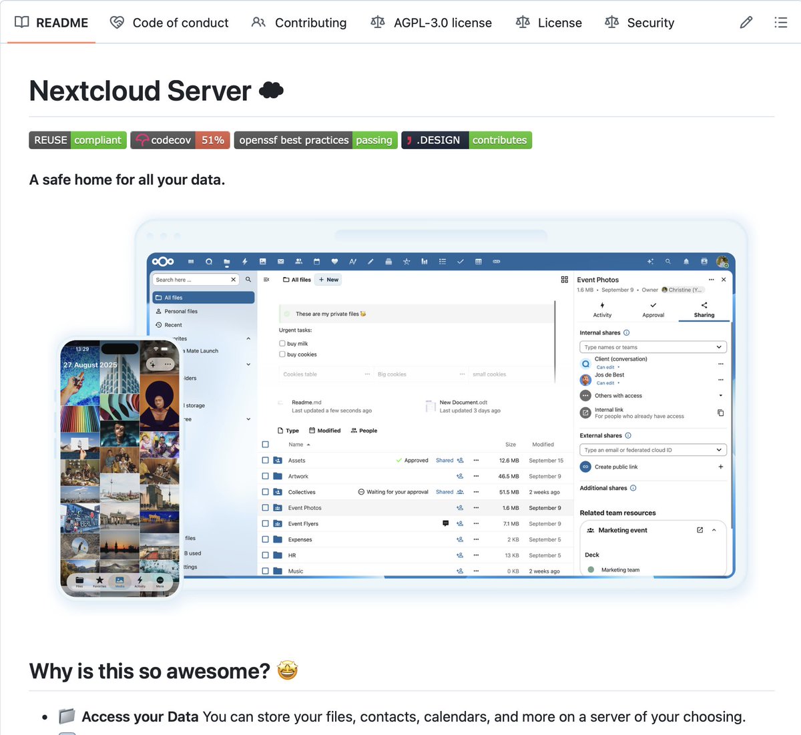Click the Nextcloud assistant sparkle icon
Viewport: 801px width, 735px height.
(x=650, y=262)
